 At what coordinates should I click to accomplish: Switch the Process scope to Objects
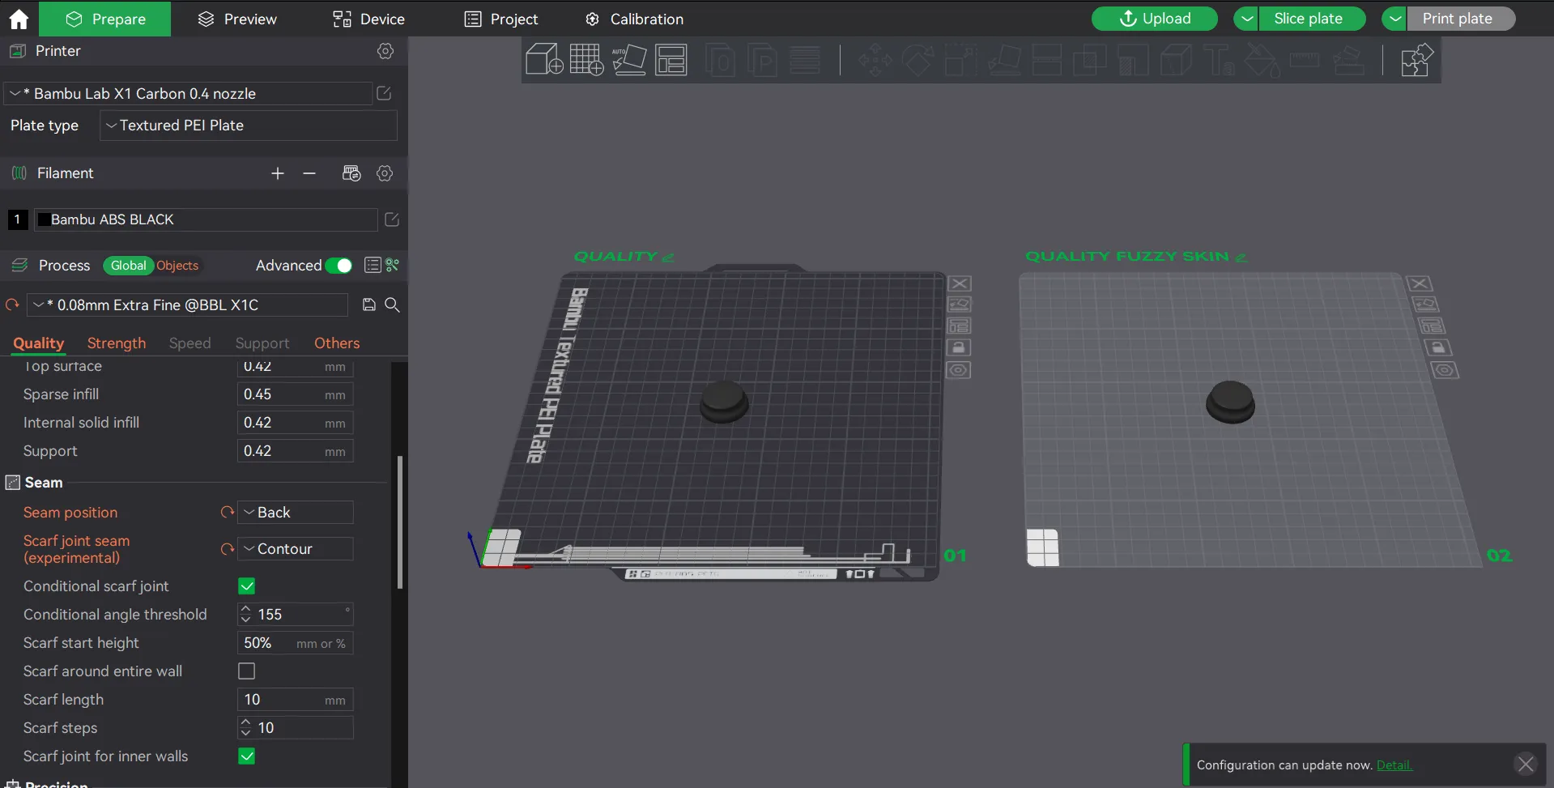tap(177, 266)
